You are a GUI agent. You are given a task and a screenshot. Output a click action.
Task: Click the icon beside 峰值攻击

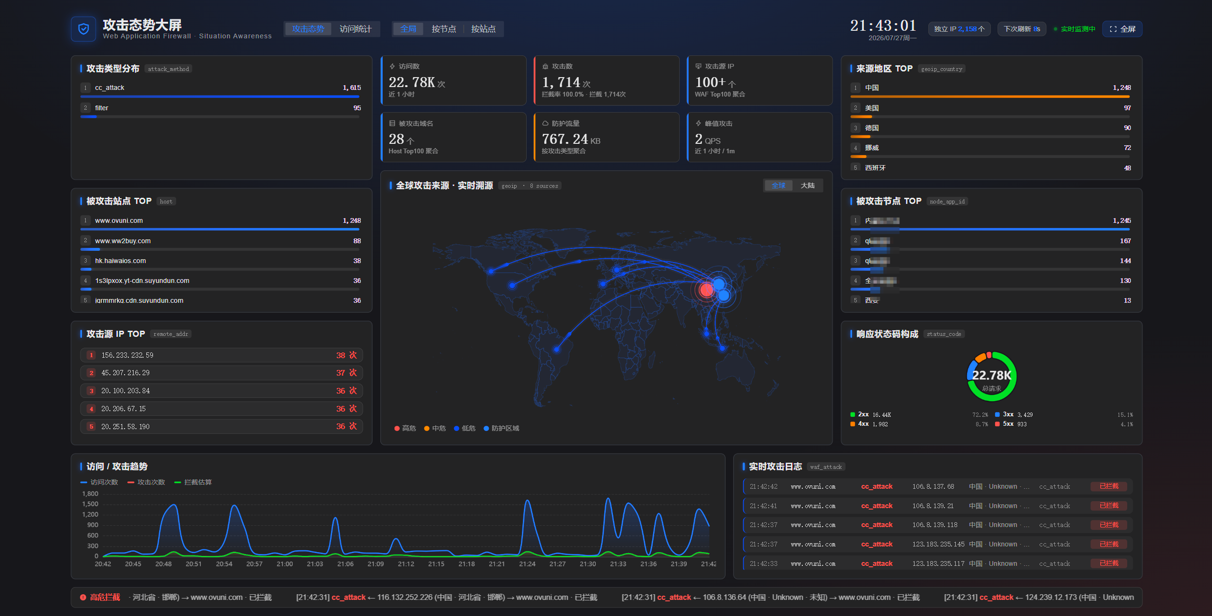pyautogui.click(x=698, y=123)
